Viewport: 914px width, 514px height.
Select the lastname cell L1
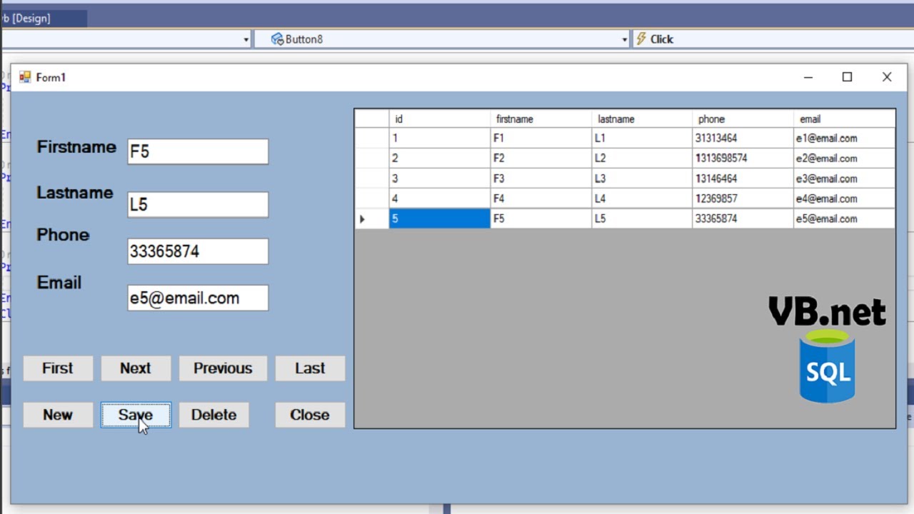click(642, 138)
